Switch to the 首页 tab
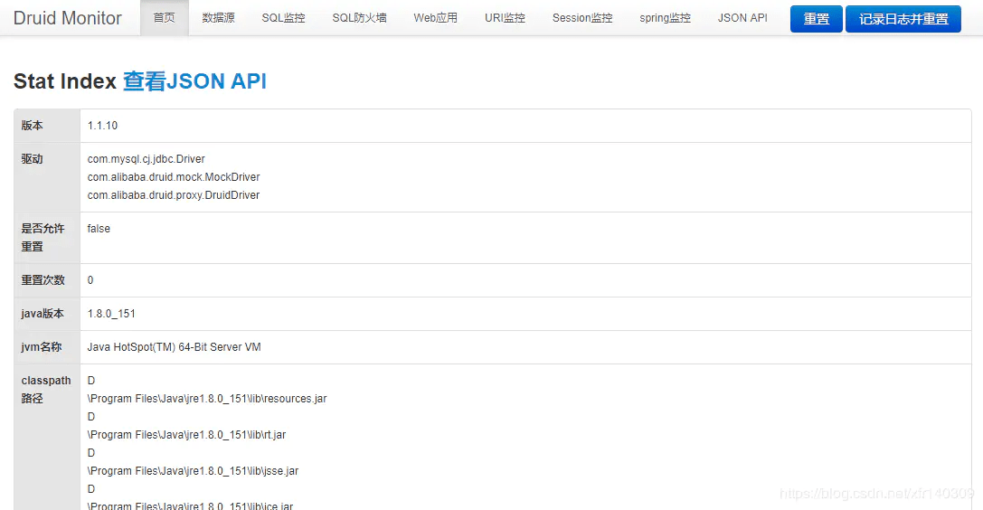Screen dimensions: 983x510 [x=165, y=18]
